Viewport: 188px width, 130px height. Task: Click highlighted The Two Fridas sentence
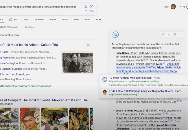coord(148,68)
